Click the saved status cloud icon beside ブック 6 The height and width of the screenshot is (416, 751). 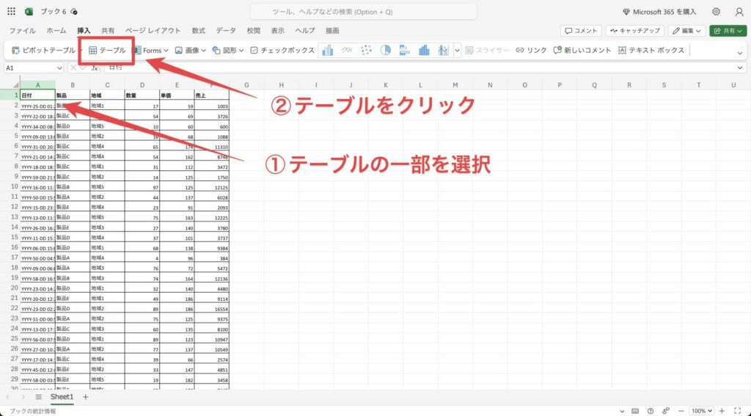coord(74,12)
